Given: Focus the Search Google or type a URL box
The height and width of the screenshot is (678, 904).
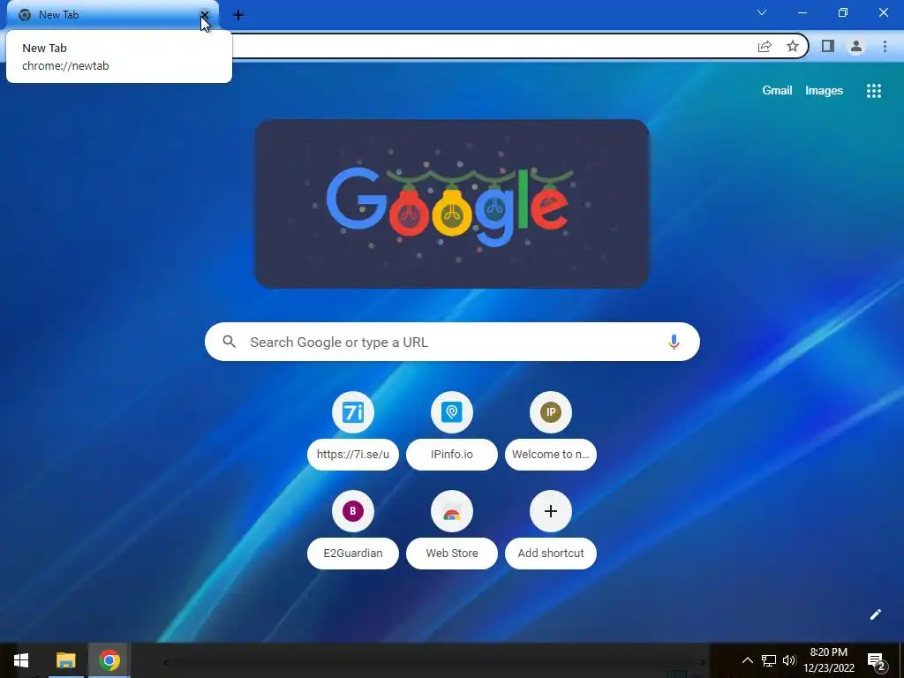Looking at the screenshot, I should [x=452, y=342].
